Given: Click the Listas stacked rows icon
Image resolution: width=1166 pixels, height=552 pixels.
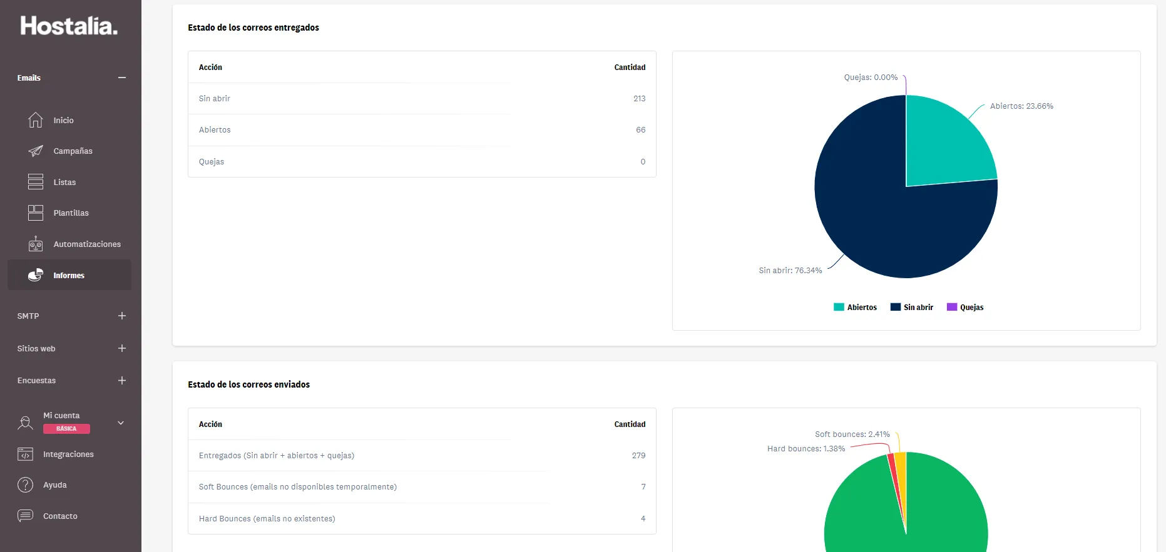Looking at the screenshot, I should (36, 182).
